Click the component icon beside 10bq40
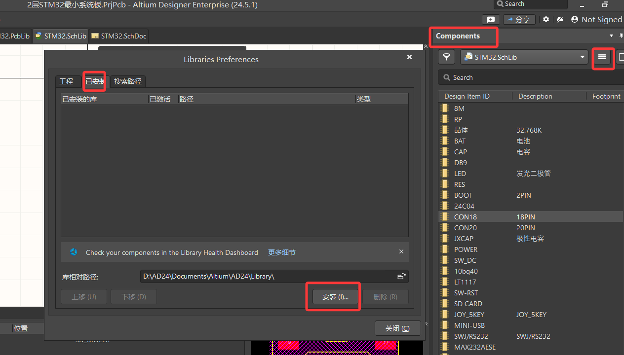 click(445, 271)
